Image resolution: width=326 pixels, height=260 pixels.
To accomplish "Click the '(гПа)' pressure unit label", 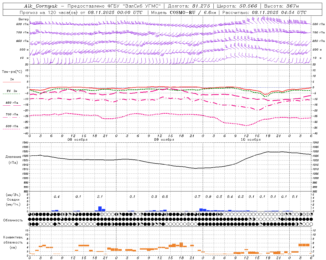I will tap(13, 163).
